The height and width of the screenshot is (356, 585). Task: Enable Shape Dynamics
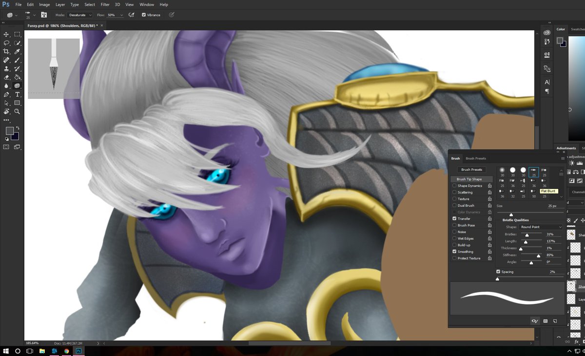455,186
